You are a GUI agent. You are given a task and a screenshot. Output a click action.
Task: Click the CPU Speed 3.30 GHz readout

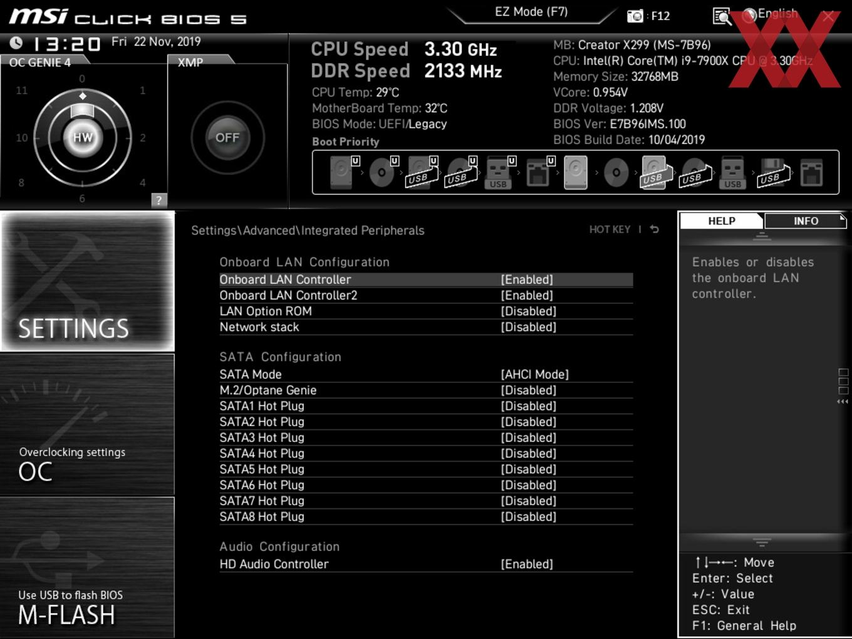pos(404,49)
